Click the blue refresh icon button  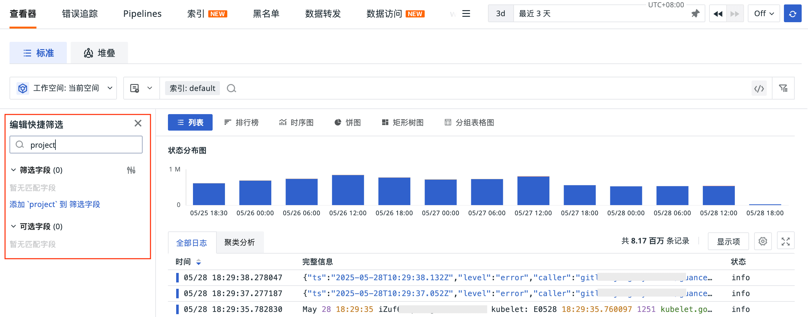coord(792,14)
